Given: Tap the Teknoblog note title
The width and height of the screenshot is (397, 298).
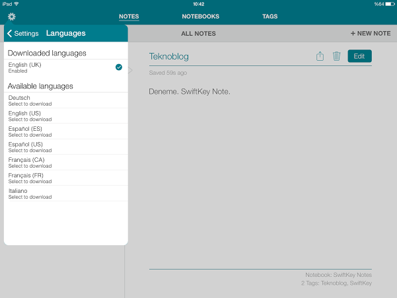Looking at the screenshot, I should point(169,56).
